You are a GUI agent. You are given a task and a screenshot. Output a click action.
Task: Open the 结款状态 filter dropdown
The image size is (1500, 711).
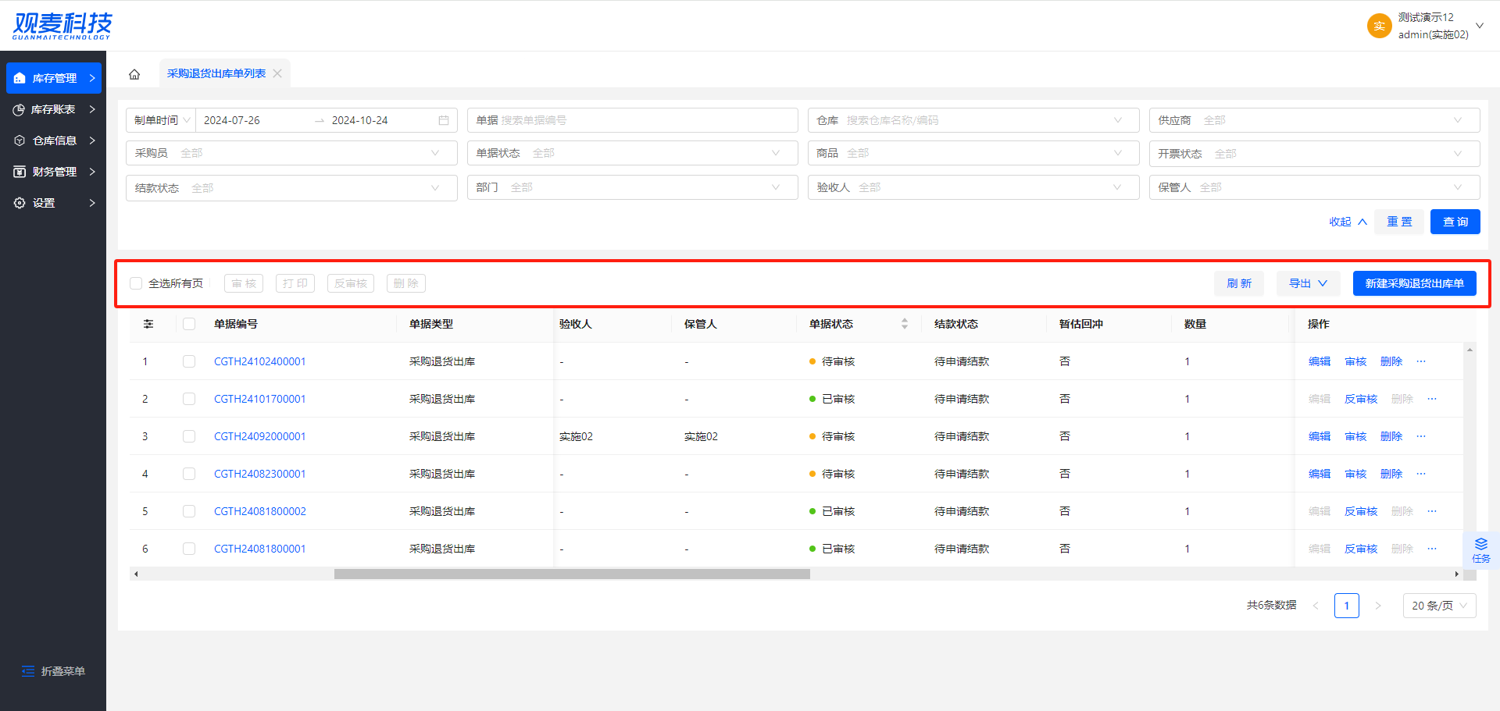(x=291, y=188)
